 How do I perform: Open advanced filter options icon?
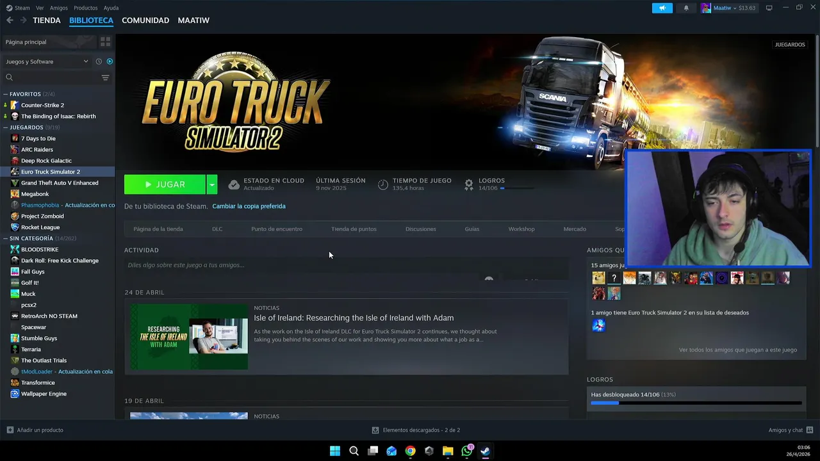click(105, 77)
